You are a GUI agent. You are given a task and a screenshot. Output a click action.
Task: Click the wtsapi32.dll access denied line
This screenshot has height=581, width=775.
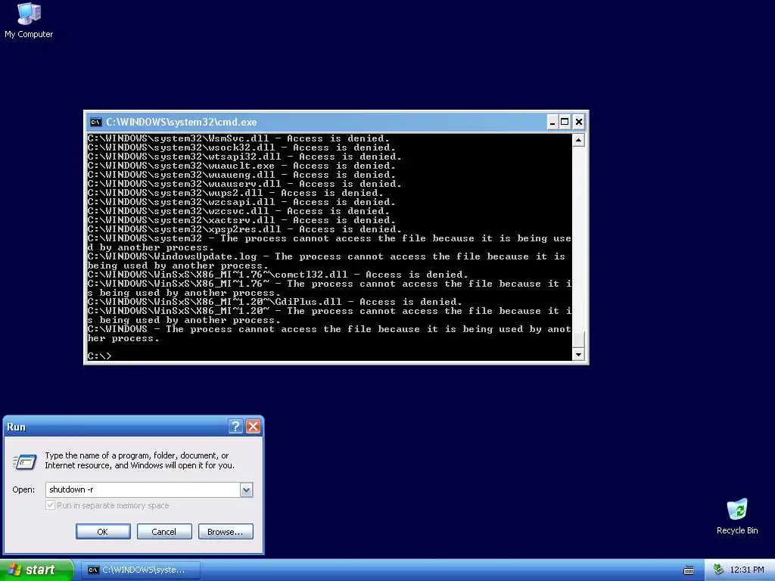coord(244,157)
